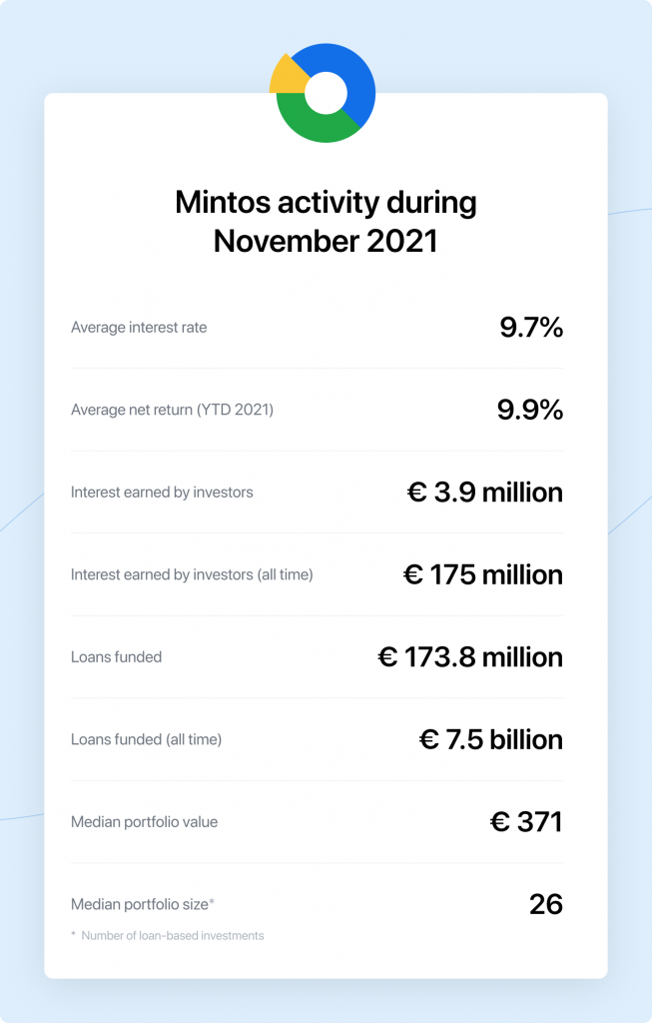The width and height of the screenshot is (652, 1023).
Task: Click the Interest earned by investors label
Action: click(162, 493)
